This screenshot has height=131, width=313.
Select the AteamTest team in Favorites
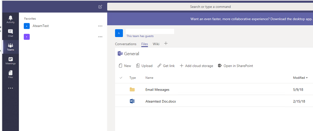tap(40, 26)
